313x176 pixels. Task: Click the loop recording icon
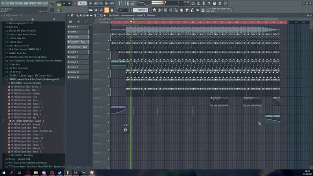pos(112,3)
